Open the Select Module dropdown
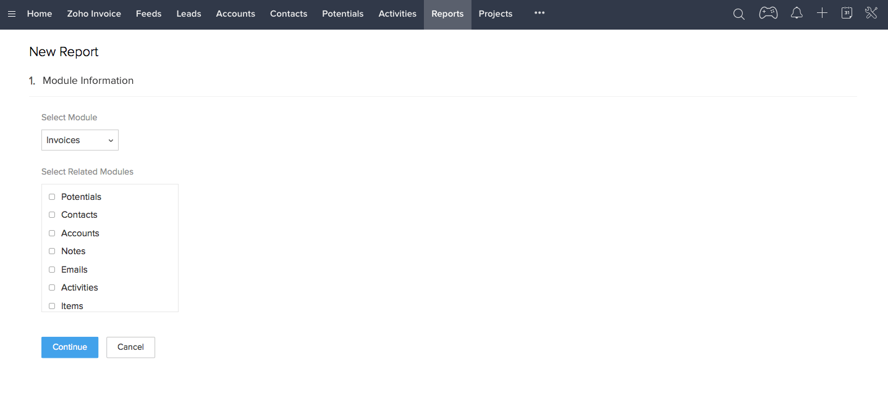 [x=80, y=140]
